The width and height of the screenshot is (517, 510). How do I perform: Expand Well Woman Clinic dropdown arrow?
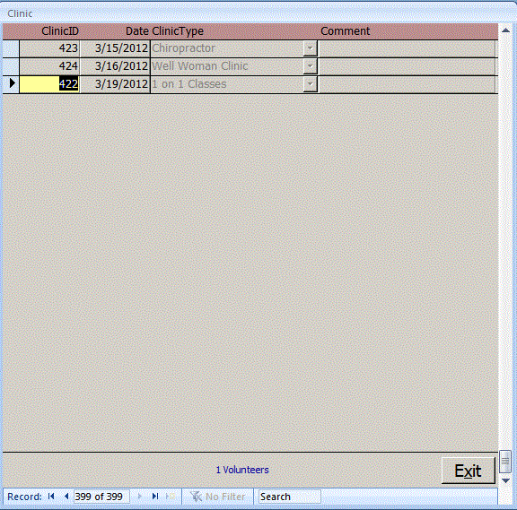pyautogui.click(x=310, y=66)
